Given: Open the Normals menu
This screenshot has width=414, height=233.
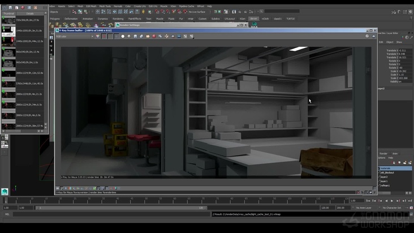Looking at the screenshot, I should [x=118, y=6].
